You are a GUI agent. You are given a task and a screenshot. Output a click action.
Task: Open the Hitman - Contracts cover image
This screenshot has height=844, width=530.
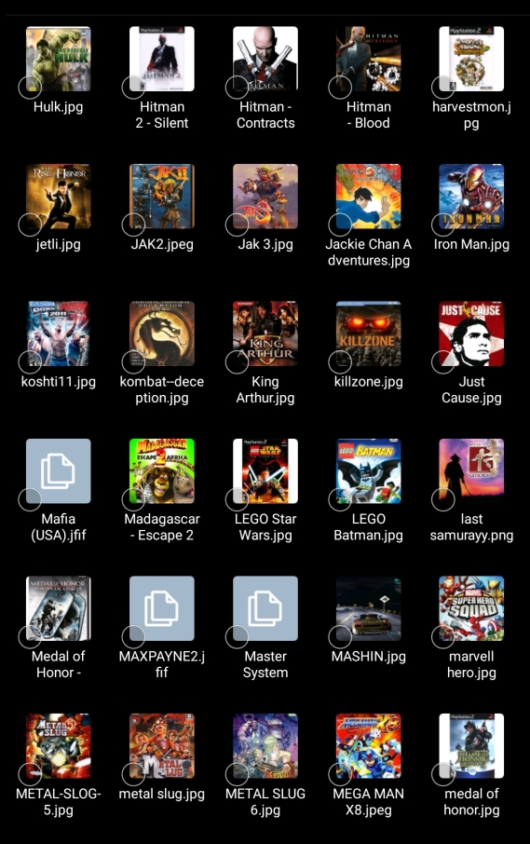point(265,59)
